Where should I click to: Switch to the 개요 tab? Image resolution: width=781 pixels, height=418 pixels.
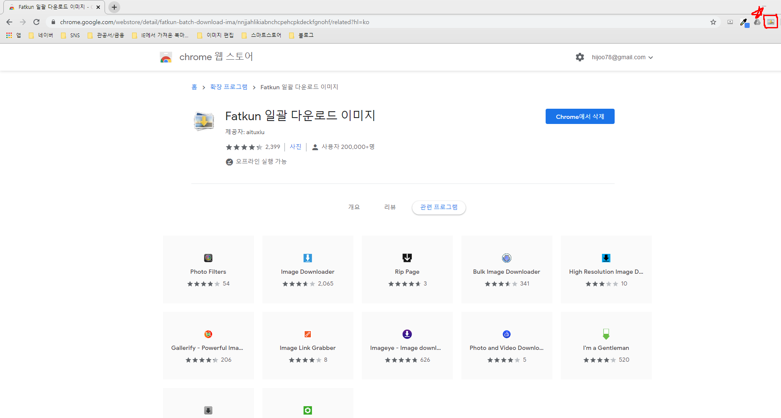[x=354, y=207]
